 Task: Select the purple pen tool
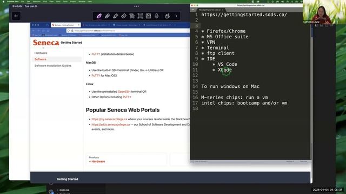click(x=99, y=16)
